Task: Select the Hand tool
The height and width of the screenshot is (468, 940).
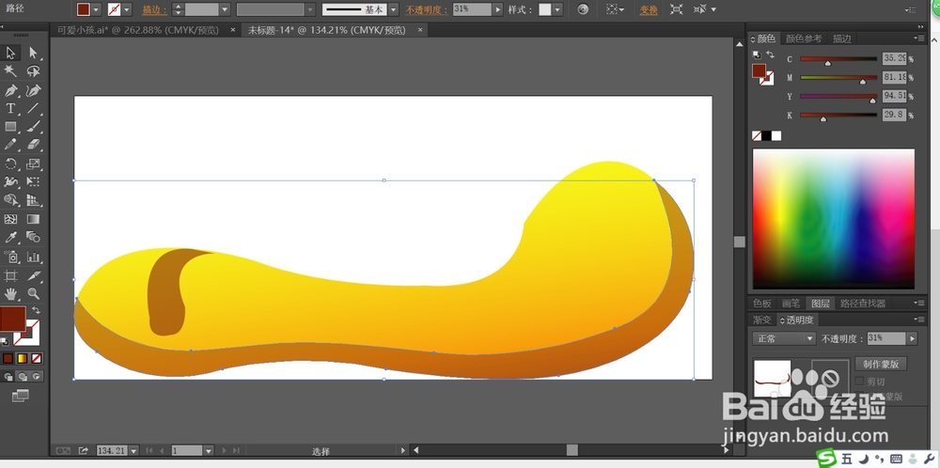Action: click(10, 293)
